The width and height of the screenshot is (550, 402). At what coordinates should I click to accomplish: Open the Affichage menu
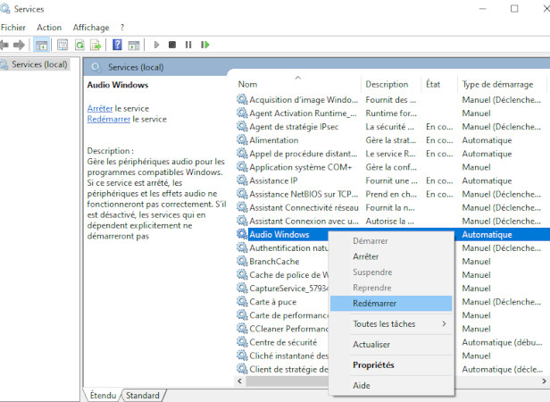(x=90, y=28)
